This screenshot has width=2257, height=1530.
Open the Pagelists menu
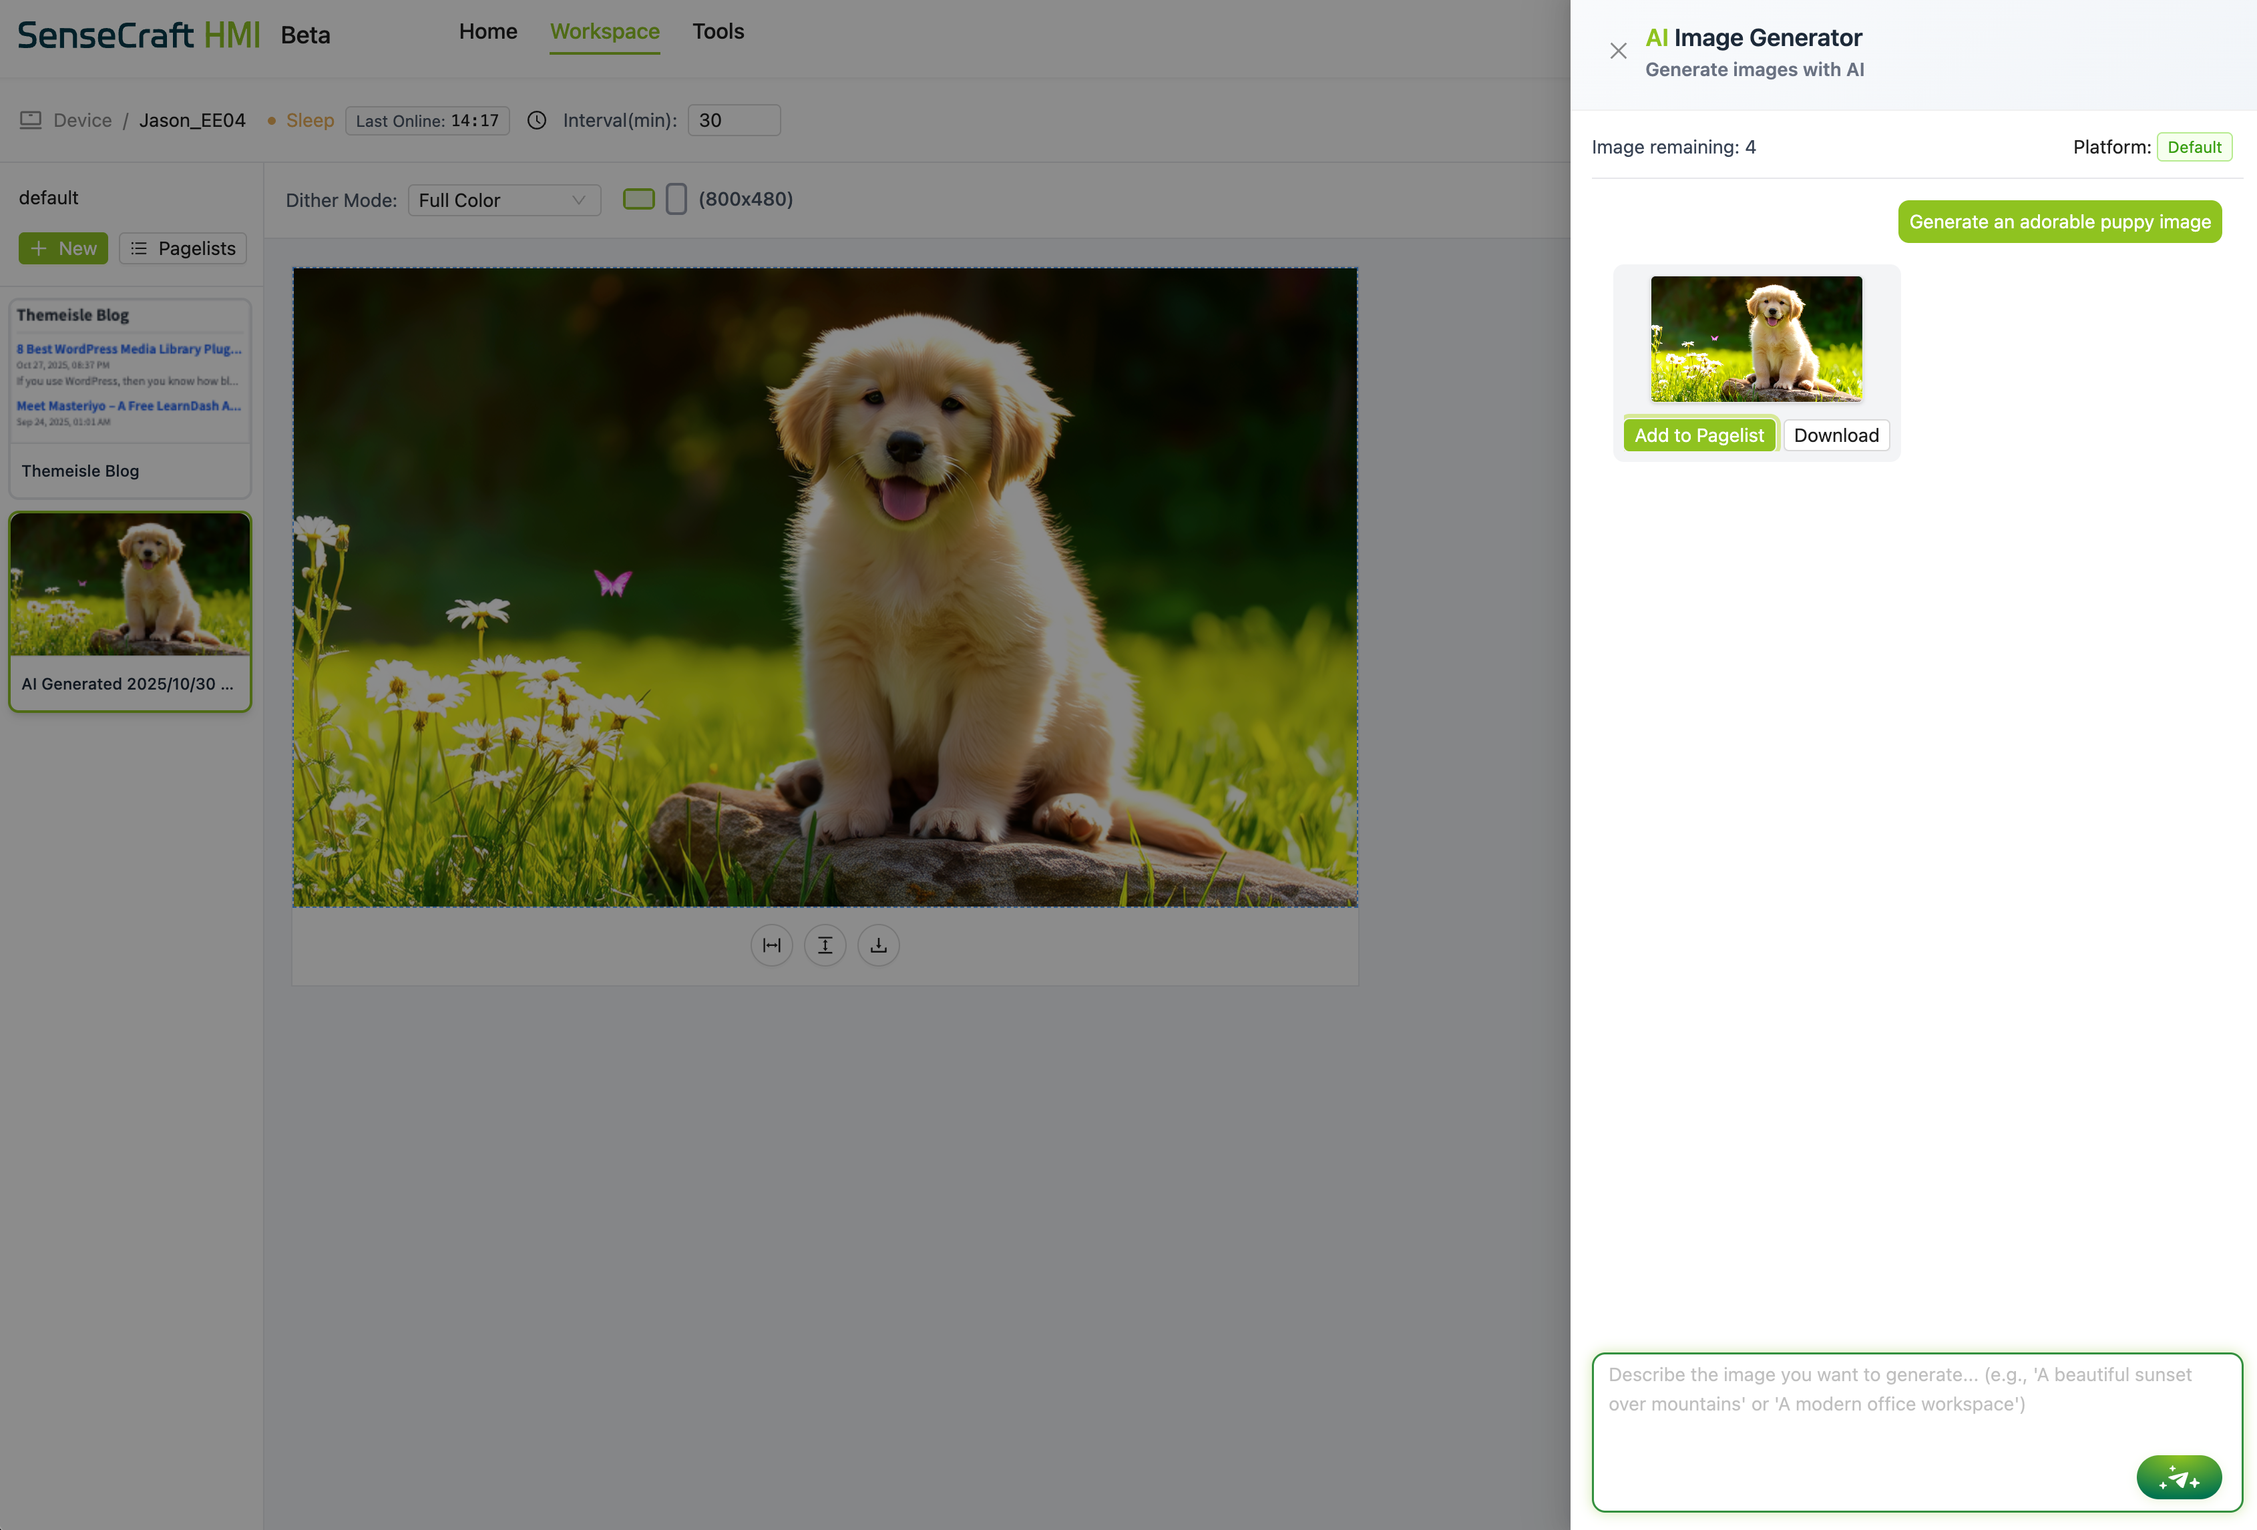182,248
